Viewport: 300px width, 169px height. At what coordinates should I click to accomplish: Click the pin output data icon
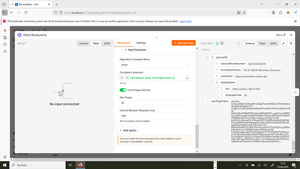click(291, 44)
